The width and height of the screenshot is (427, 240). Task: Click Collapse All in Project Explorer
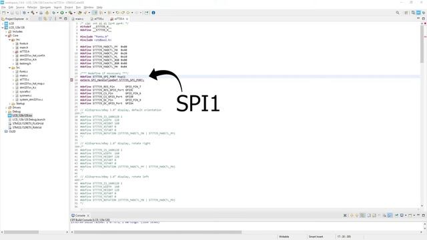tap(40, 19)
